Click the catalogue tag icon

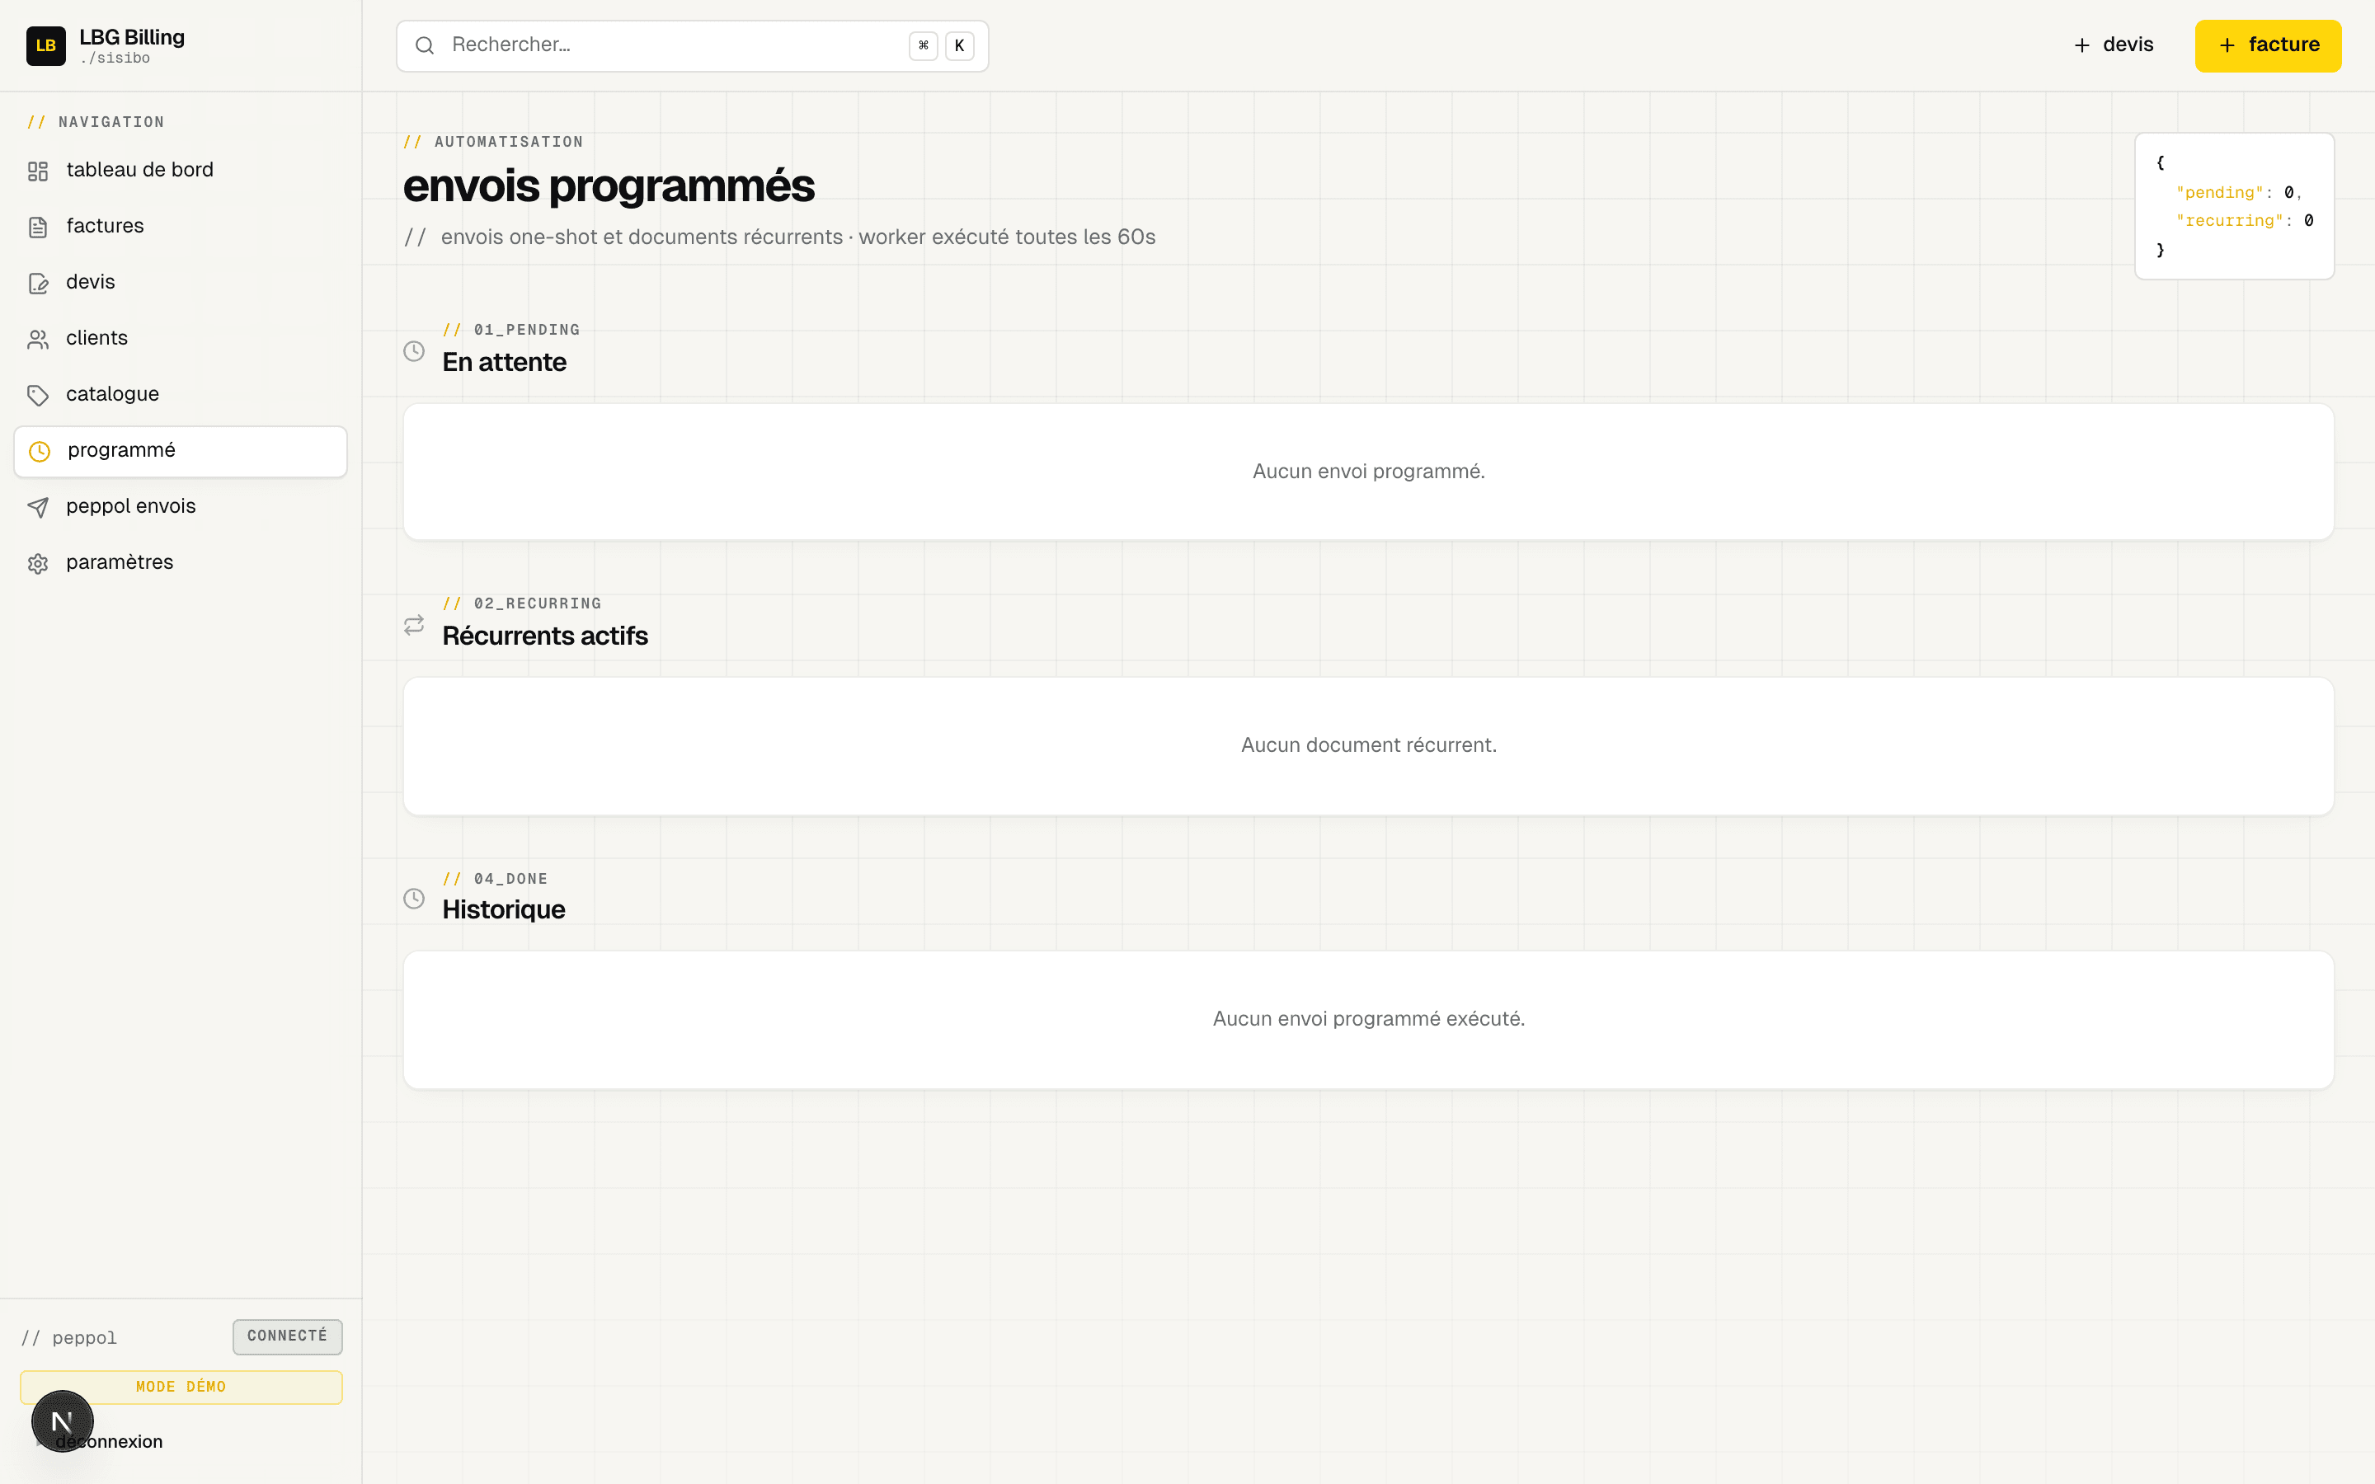click(37, 395)
